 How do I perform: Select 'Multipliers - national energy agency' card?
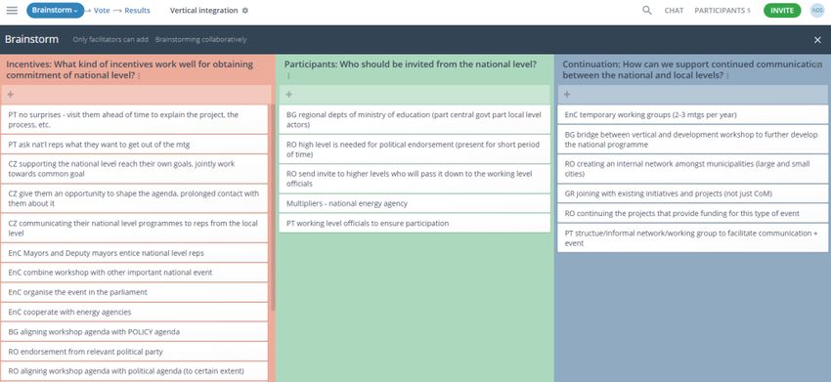tap(415, 203)
